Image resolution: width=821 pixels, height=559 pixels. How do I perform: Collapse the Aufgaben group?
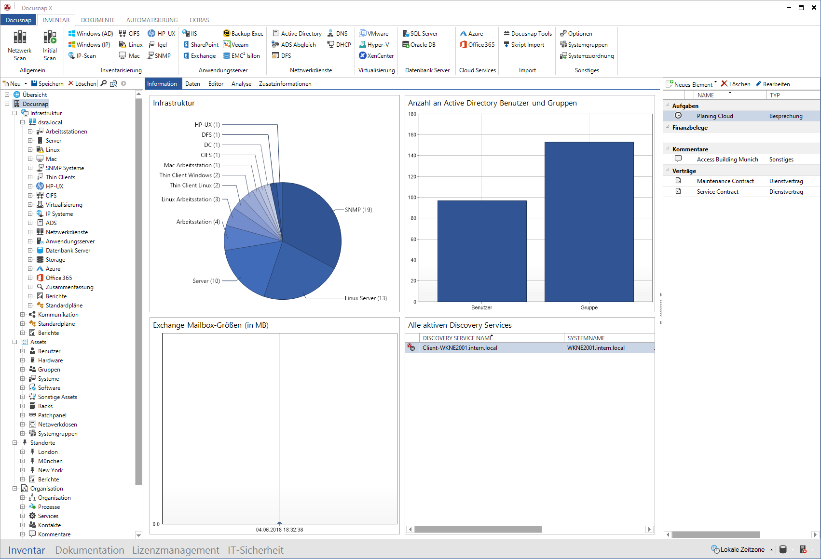pyautogui.click(x=668, y=106)
